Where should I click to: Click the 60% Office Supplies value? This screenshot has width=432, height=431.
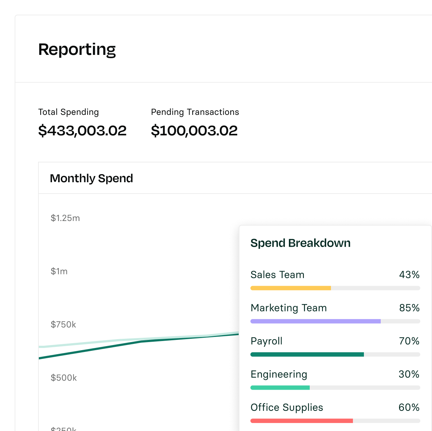[409, 407]
